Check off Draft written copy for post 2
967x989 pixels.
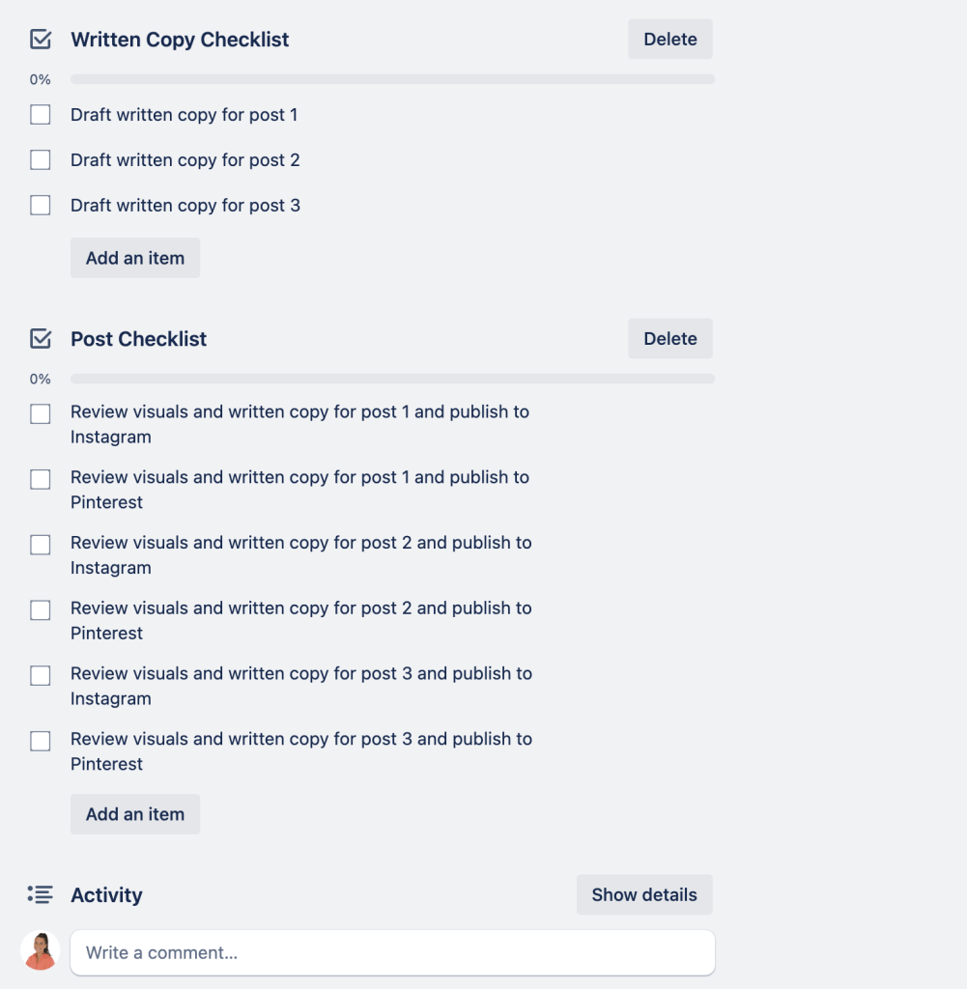41,160
